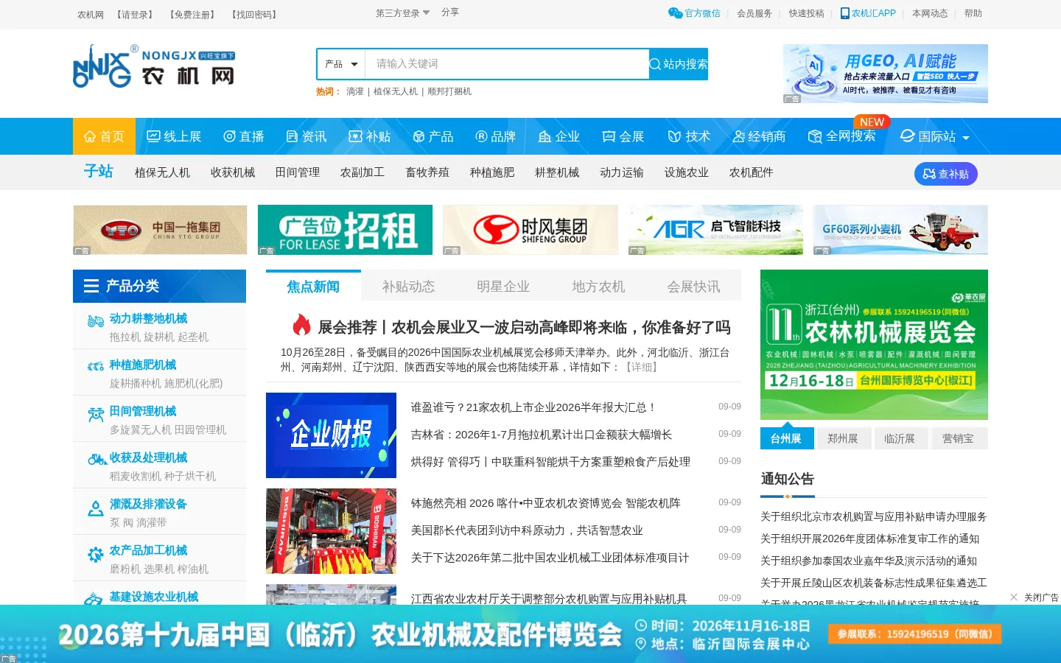The width and height of the screenshot is (1061, 663).
Task: Click the 查补贴 button
Action: pos(946,174)
